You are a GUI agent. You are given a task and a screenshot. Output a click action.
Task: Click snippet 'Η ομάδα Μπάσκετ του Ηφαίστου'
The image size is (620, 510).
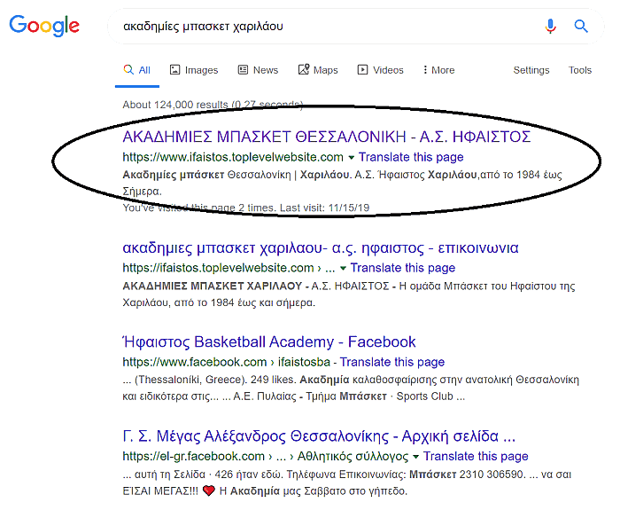pyautogui.click(x=477, y=286)
